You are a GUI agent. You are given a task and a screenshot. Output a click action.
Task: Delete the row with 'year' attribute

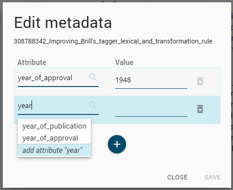pyautogui.click(x=200, y=109)
